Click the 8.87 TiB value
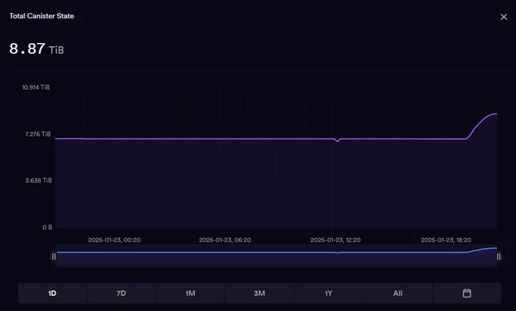The image size is (516, 311). (x=36, y=49)
